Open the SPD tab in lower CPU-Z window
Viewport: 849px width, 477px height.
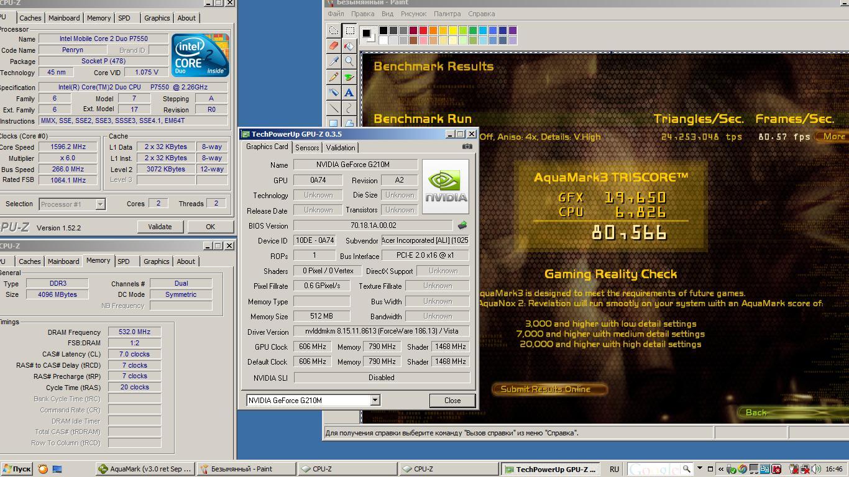tap(124, 261)
